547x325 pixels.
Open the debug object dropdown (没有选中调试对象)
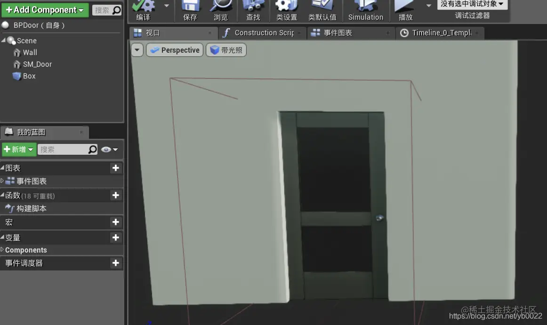pos(472,4)
